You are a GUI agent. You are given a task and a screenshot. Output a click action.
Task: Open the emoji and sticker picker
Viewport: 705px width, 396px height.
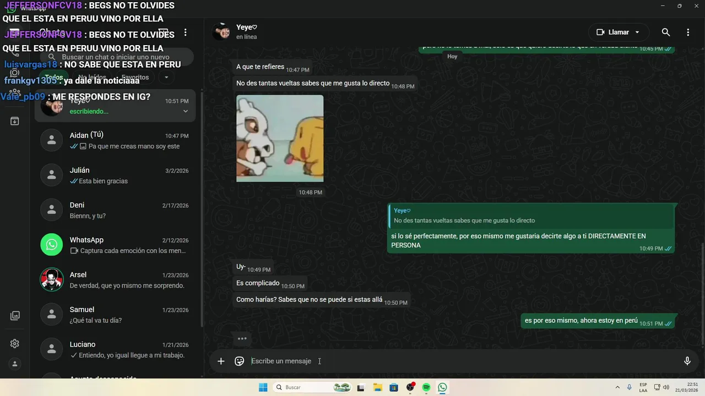pos(240,361)
